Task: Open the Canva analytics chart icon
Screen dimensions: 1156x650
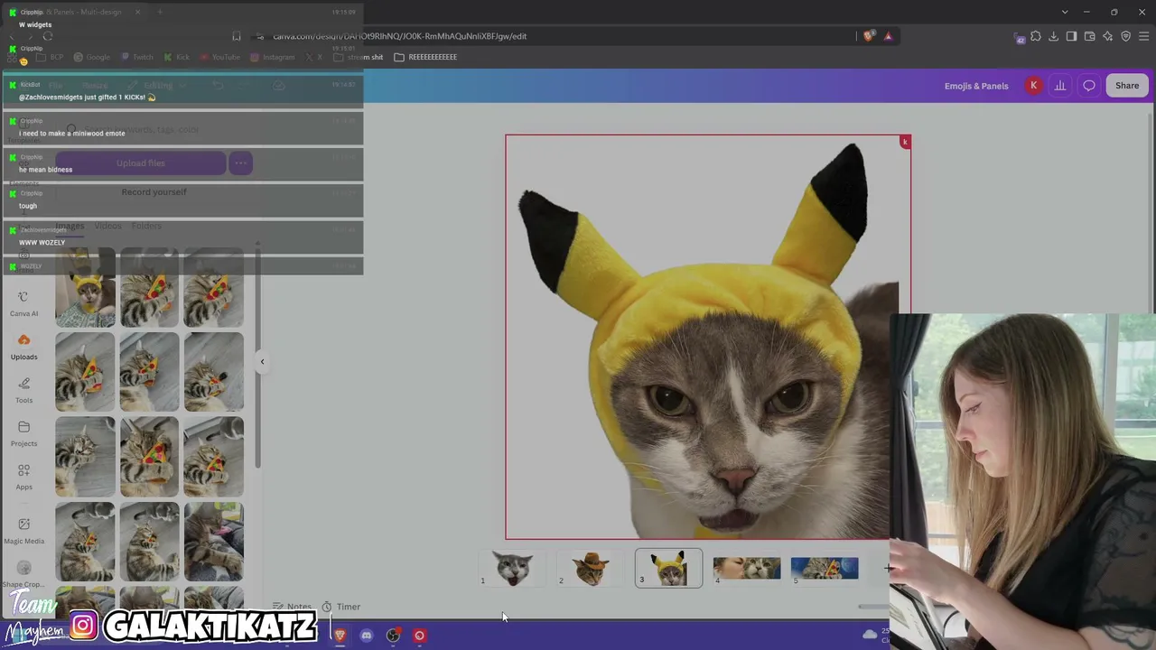Action: (x=1060, y=86)
